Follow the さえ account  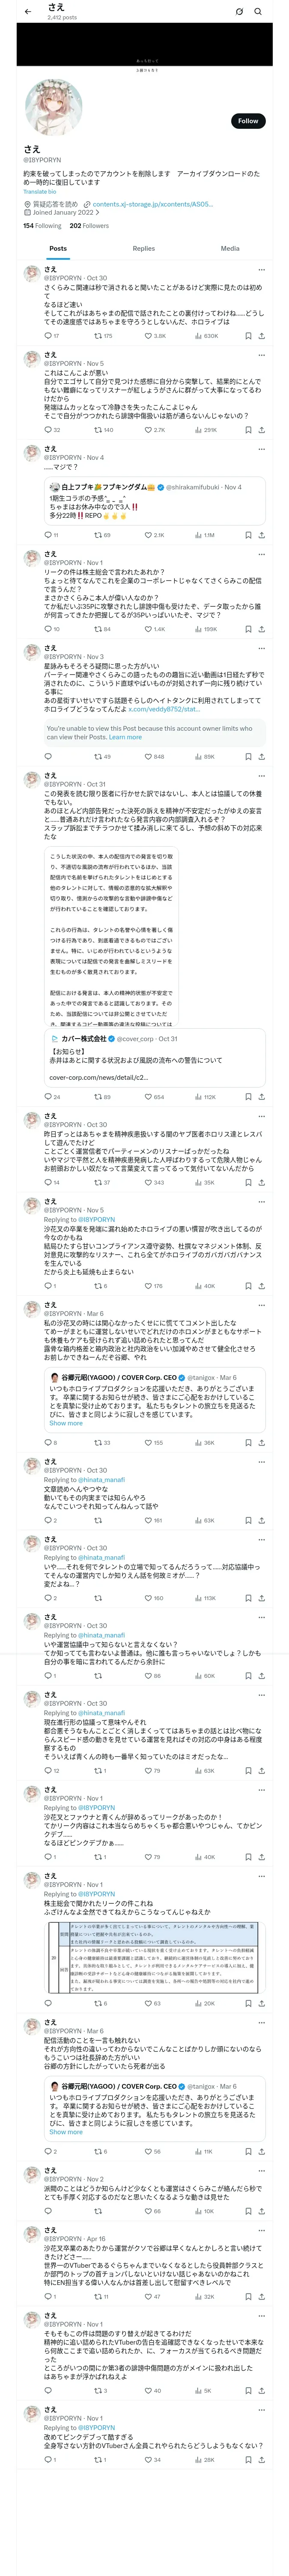(247, 121)
